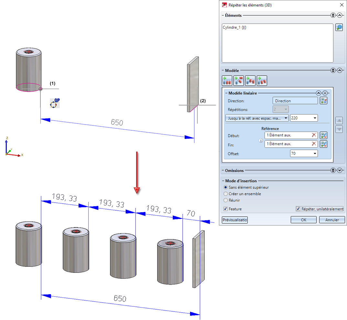This screenshot has height=320, width=347.
Task: Clear the Début reference with the red X
Action: pyautogui.click(x=314, y=135)
